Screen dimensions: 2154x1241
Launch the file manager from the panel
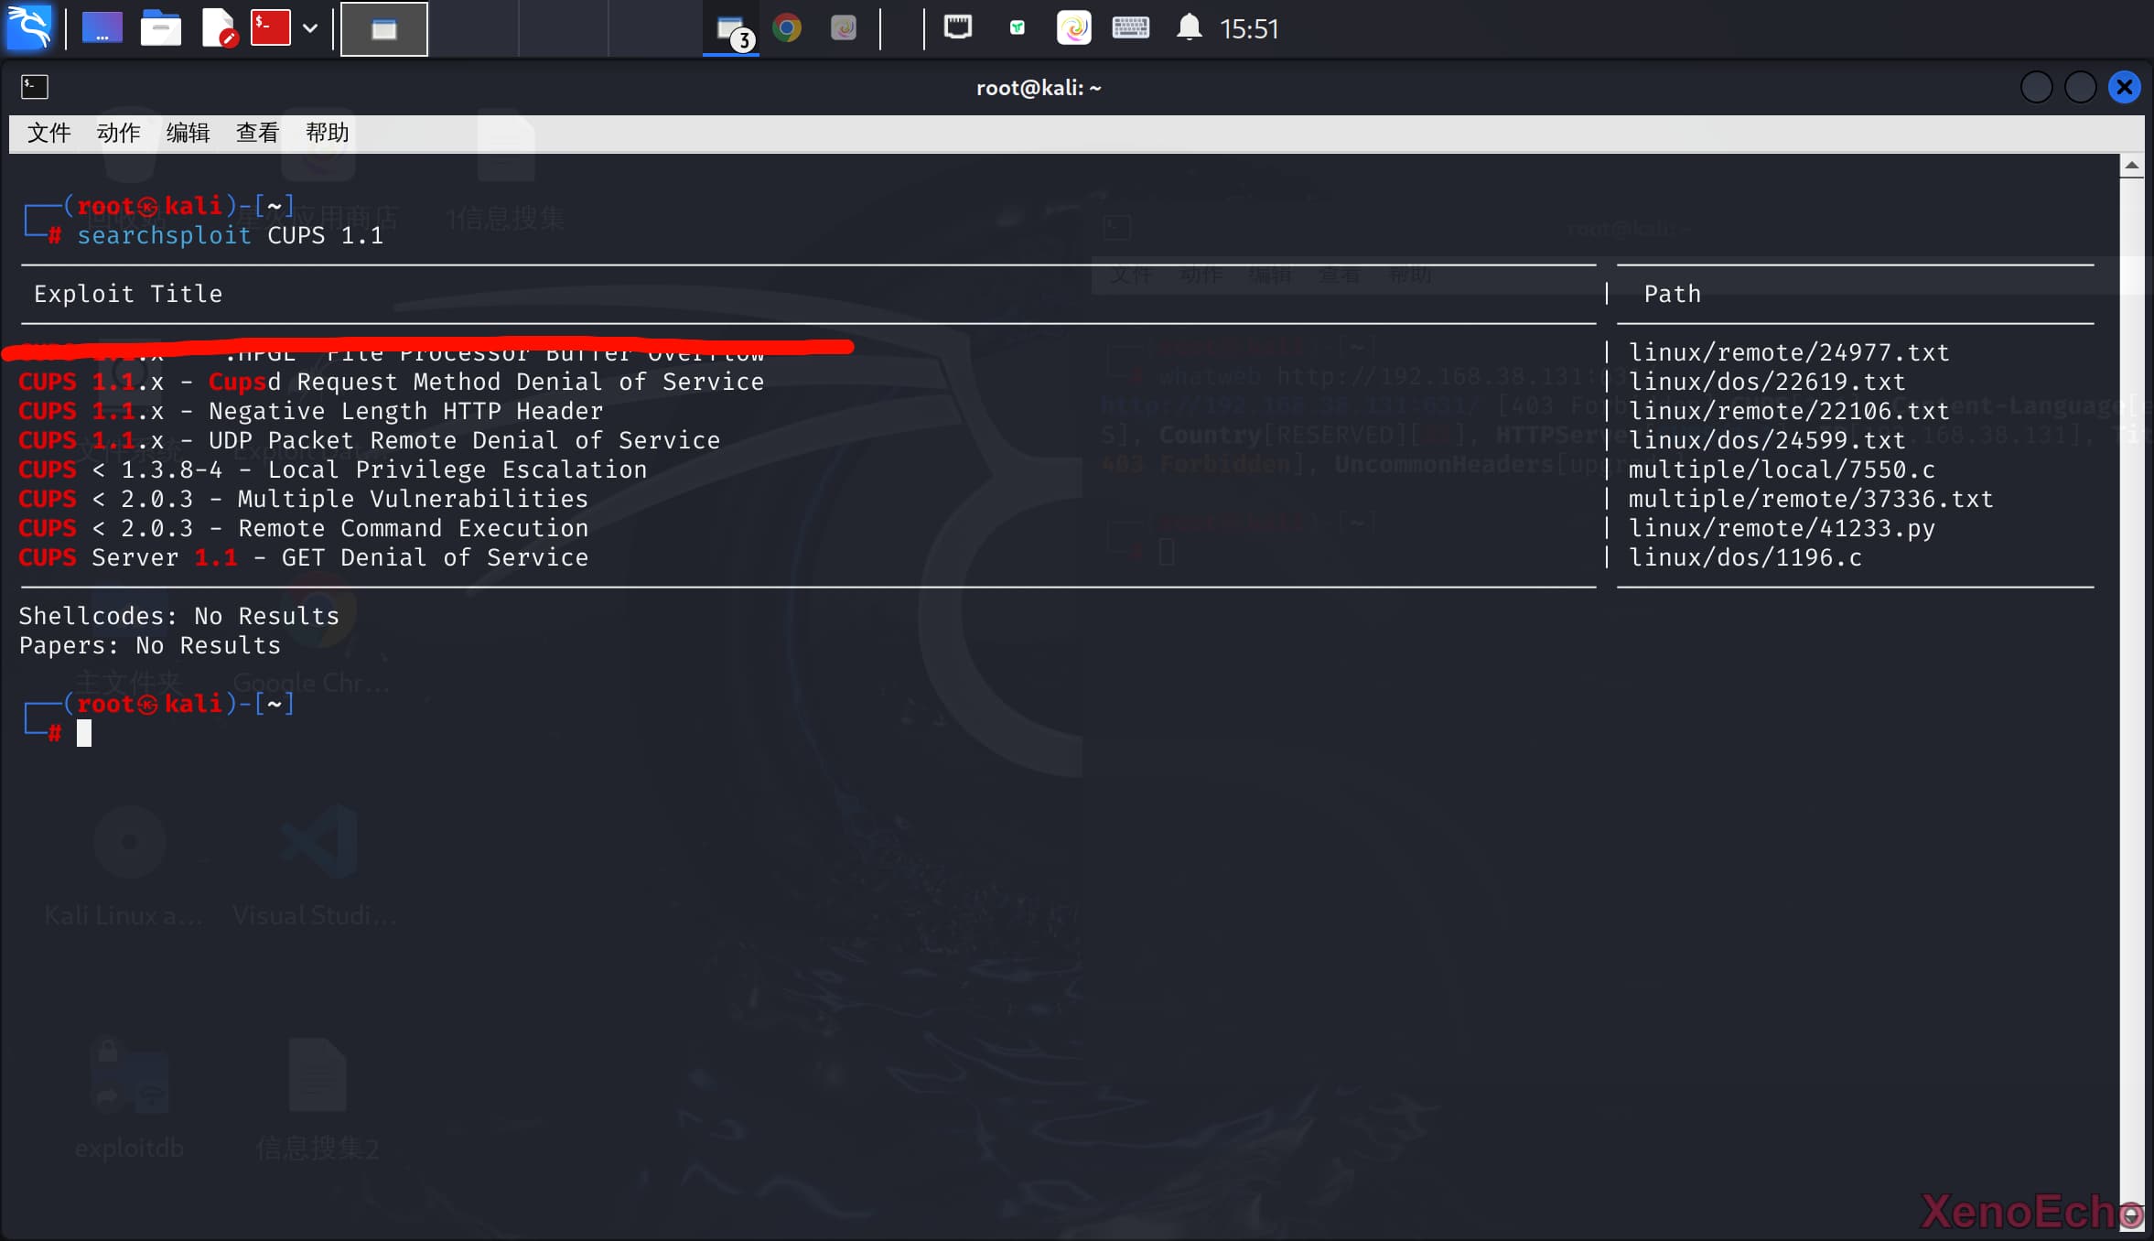tap(160, 28)
